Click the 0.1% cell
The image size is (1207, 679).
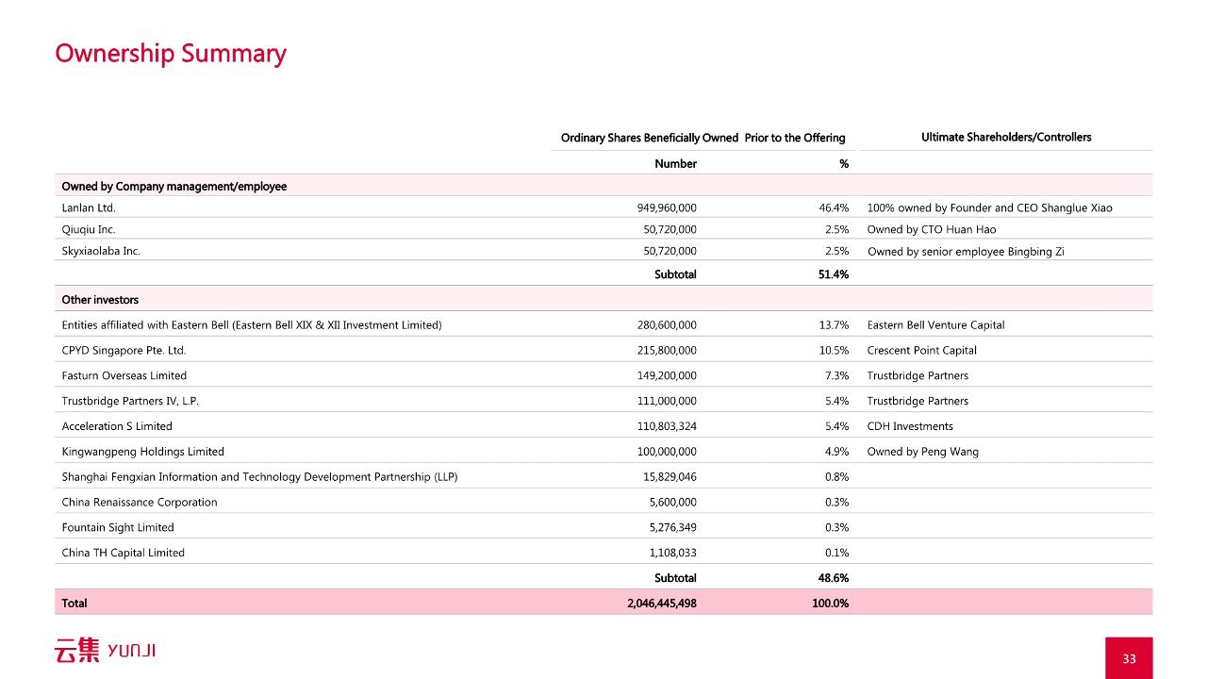click(836, 553)
